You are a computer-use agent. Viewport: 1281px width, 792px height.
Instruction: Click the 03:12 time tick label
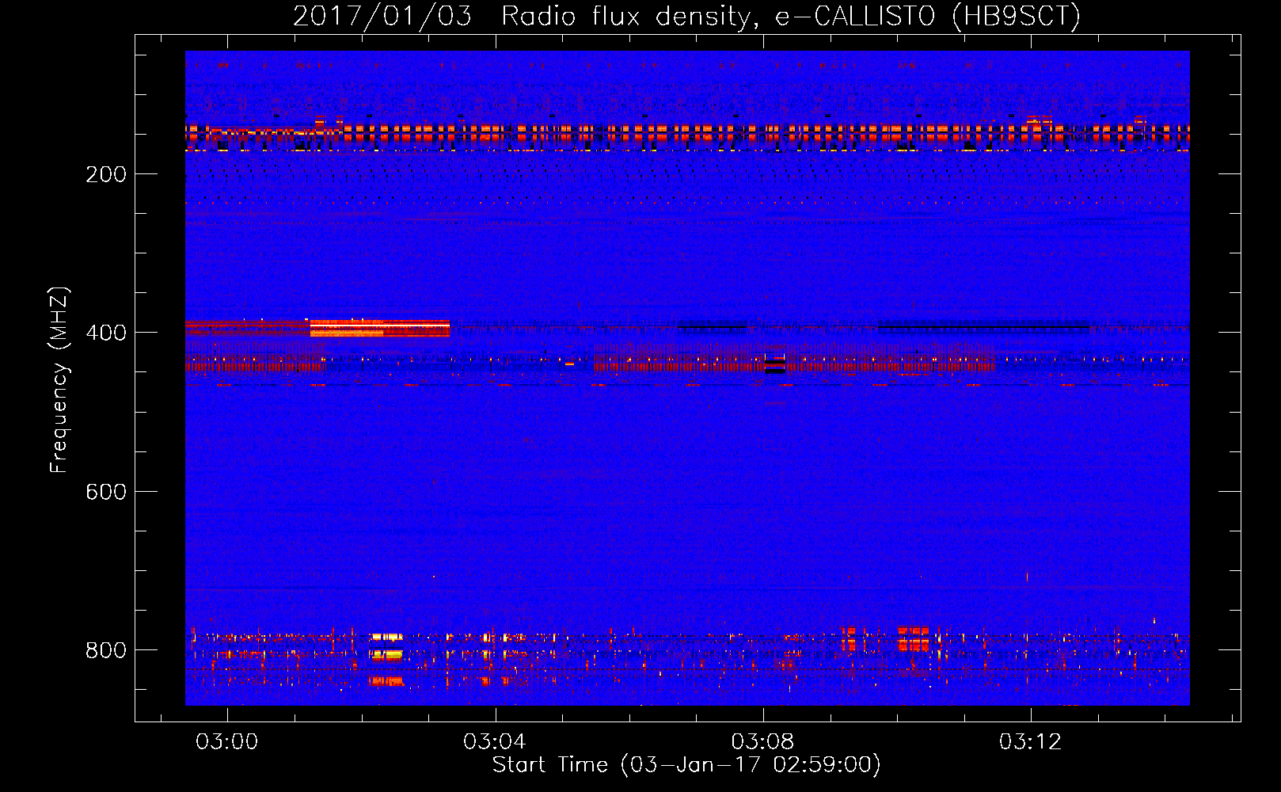1030,742
